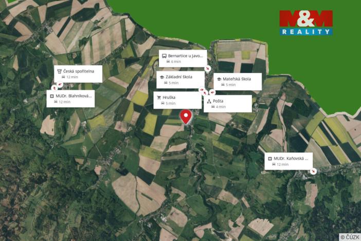This screenshot has width=361, height=241.
Task: Click the medical cross icon for MUDr. Kaňovská
Action: pyautogui.click(x=270, y=159)
